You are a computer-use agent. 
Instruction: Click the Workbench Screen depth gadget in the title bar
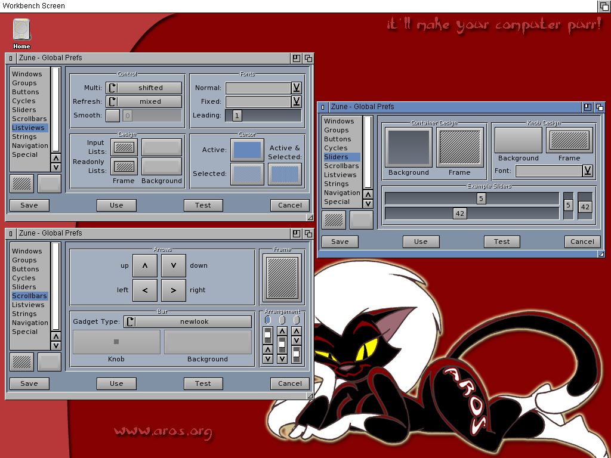[604, 6]
